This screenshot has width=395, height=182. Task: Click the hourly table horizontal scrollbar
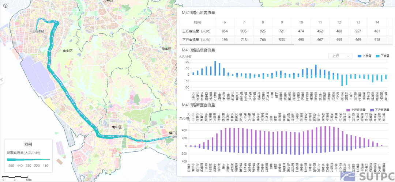tap(237, 45)
